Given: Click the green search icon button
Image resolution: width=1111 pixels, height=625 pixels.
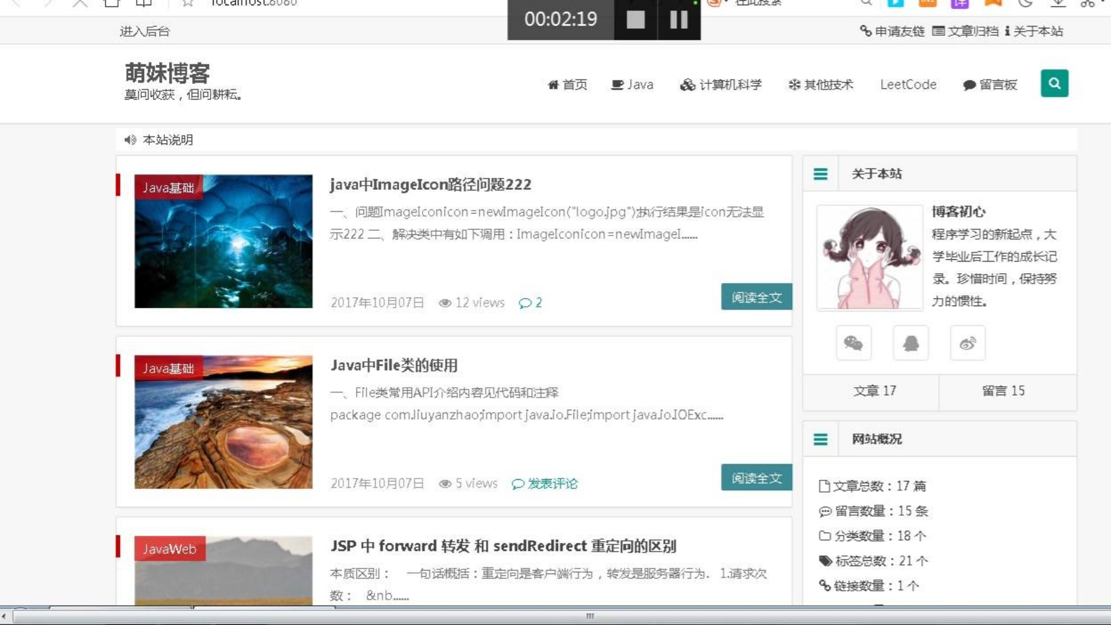Looking at the screenshot, I should pos(1054,83).
